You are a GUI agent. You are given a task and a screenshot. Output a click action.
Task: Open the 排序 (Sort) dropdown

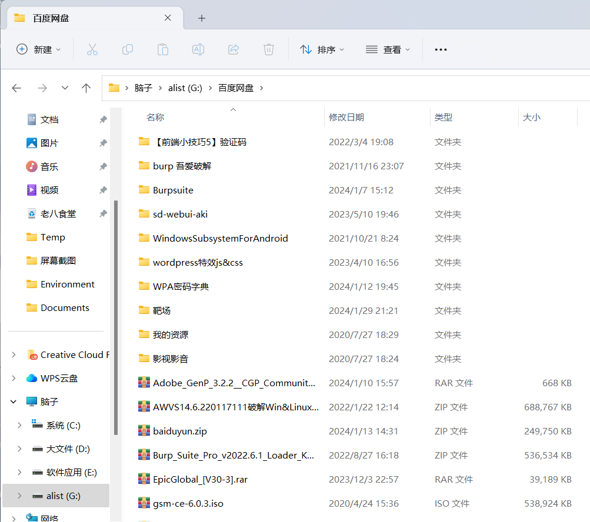[322, 49]
